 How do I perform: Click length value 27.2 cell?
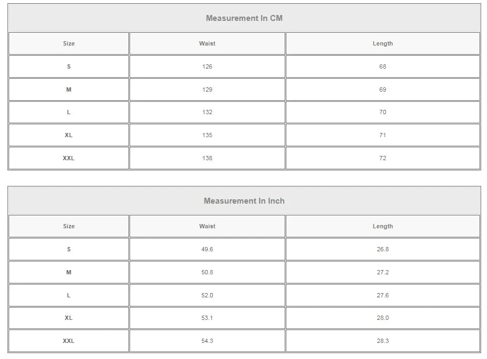tap(383, 272)
